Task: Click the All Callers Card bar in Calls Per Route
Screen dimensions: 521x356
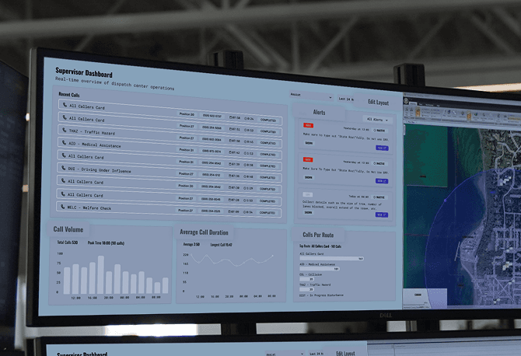Action: 331,258
